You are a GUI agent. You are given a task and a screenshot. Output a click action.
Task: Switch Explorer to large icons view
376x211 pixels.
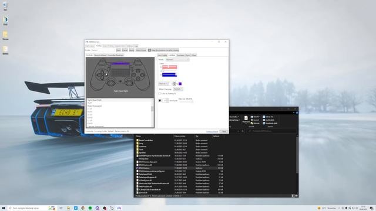[296, 196]
